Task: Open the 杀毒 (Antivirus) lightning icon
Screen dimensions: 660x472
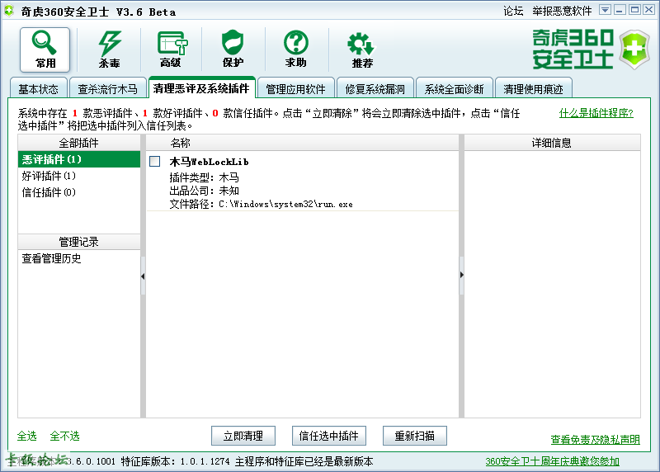Action: coord(109,50)
